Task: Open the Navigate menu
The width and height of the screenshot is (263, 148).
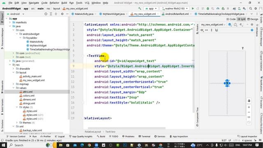Action: tap(34, 3)
